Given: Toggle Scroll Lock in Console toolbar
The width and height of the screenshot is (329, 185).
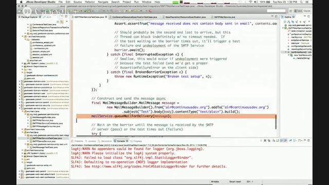Looking at the screenshot, I should 278,140.
